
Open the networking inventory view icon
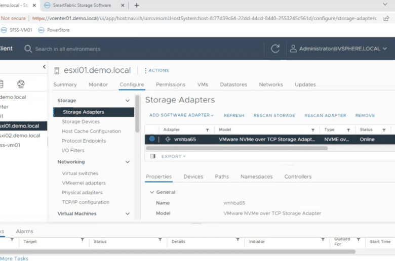21,84
